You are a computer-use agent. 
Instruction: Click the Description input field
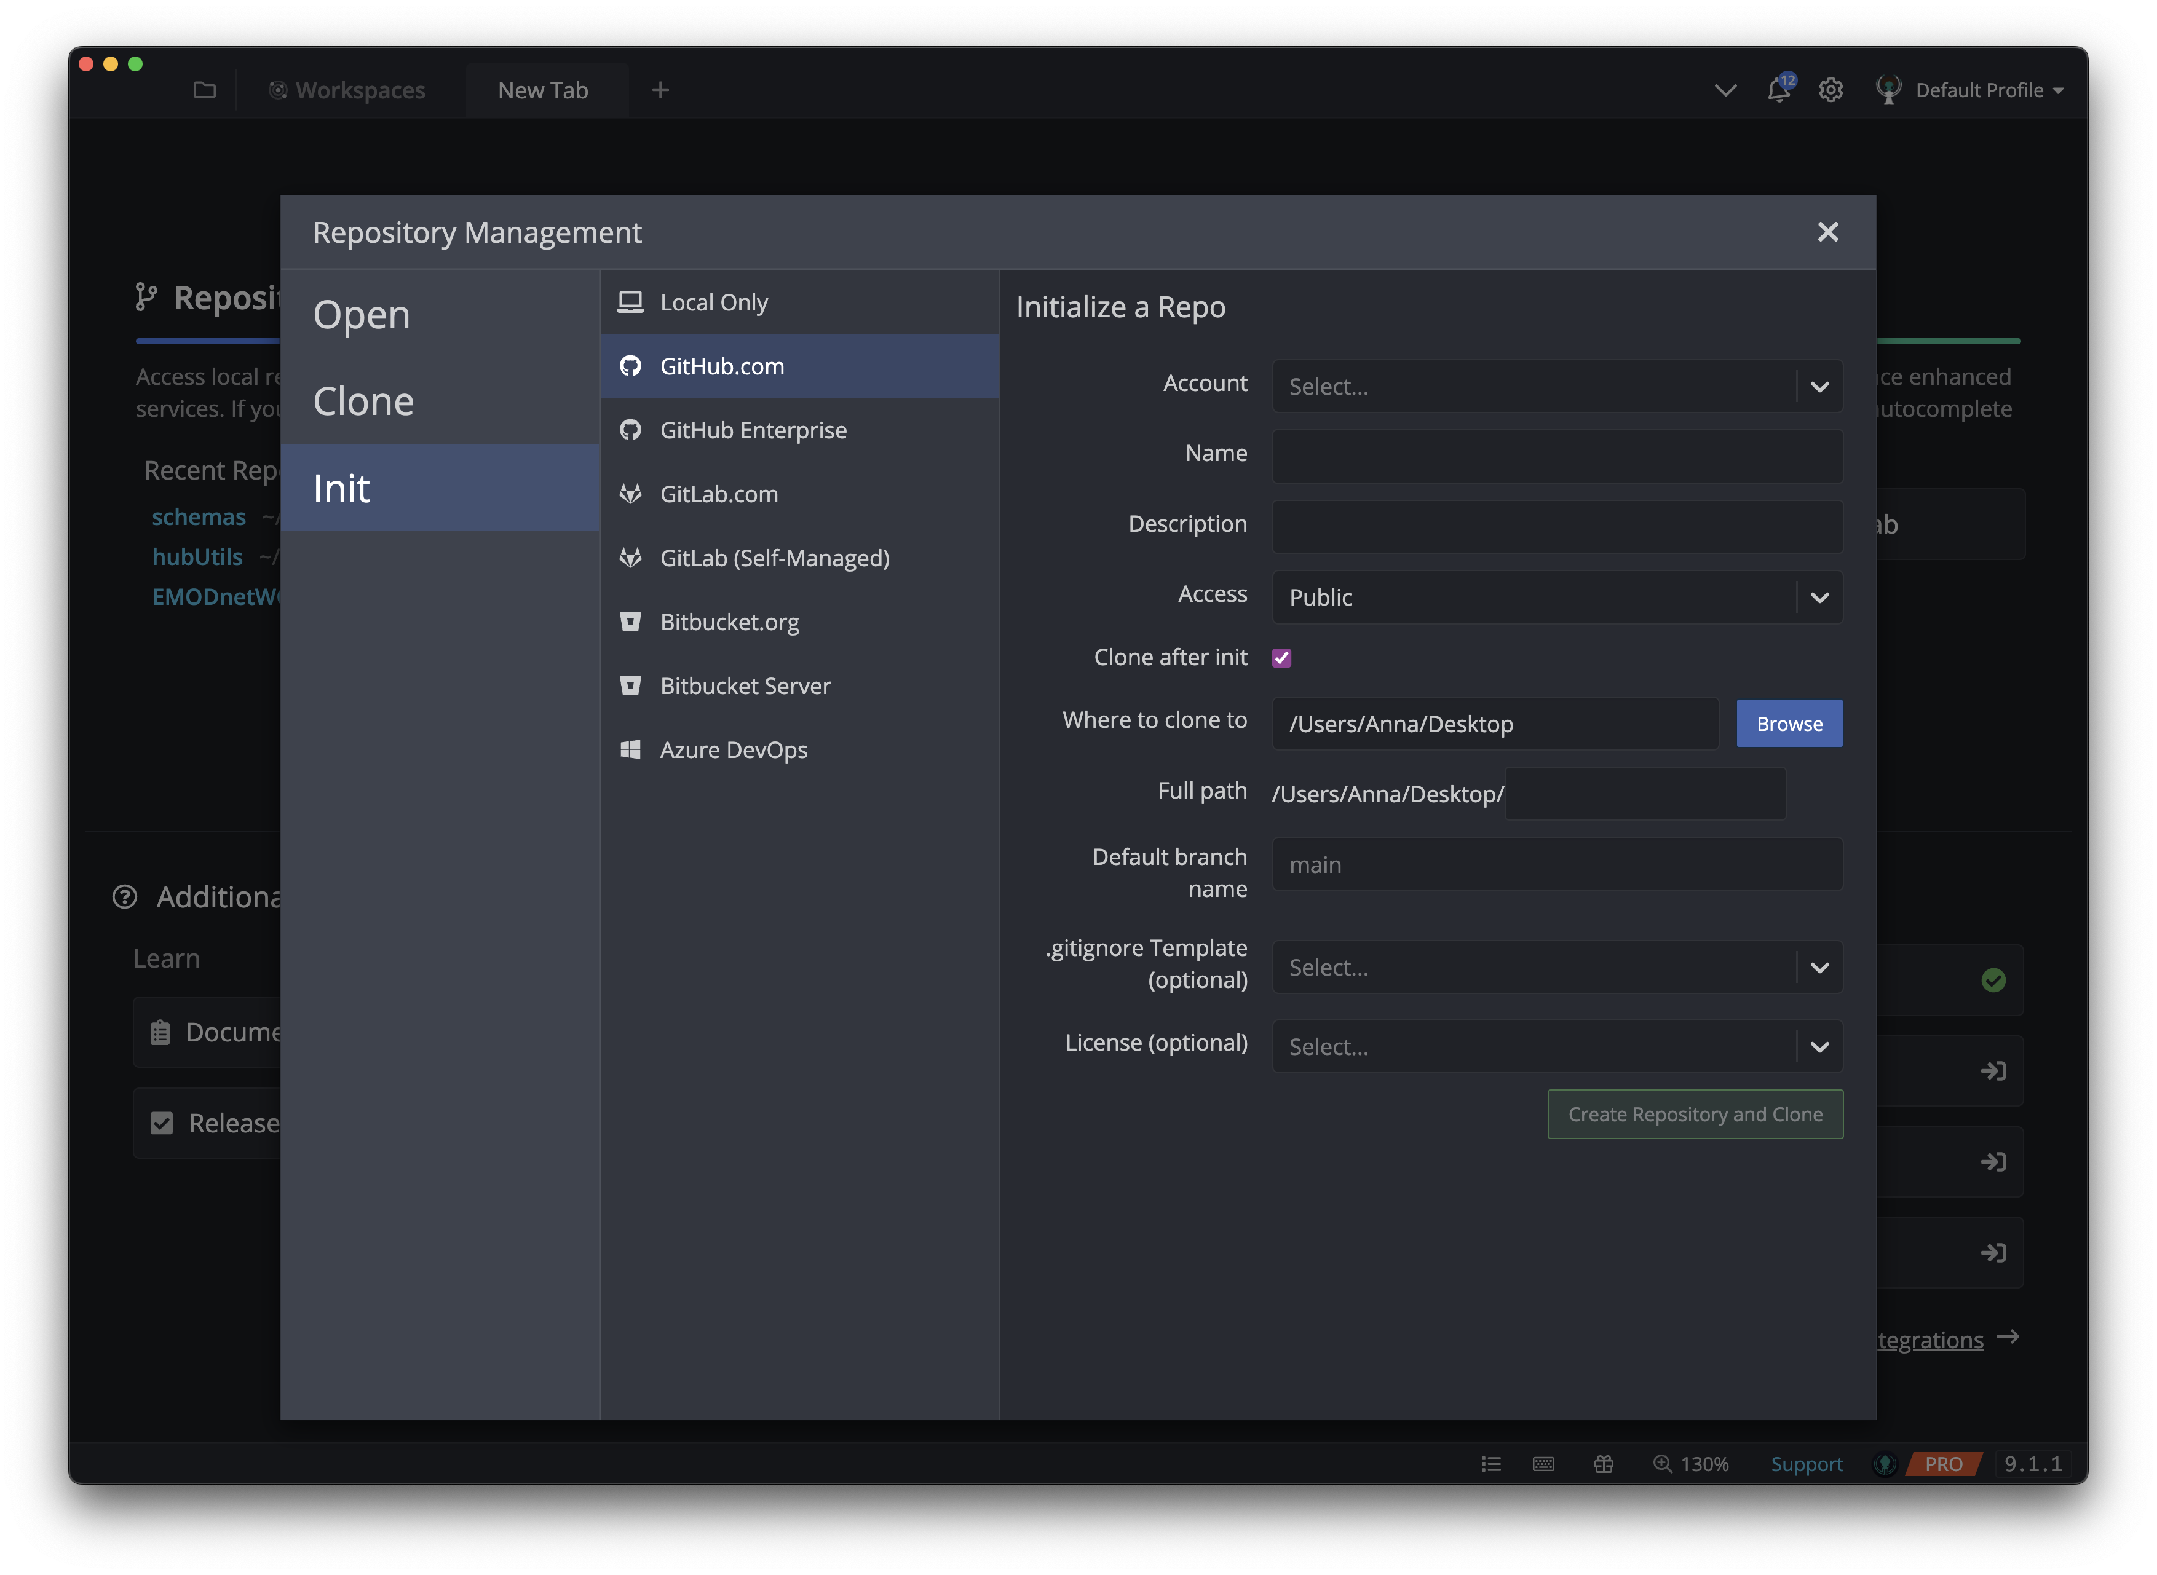(x=1556, y=526)
